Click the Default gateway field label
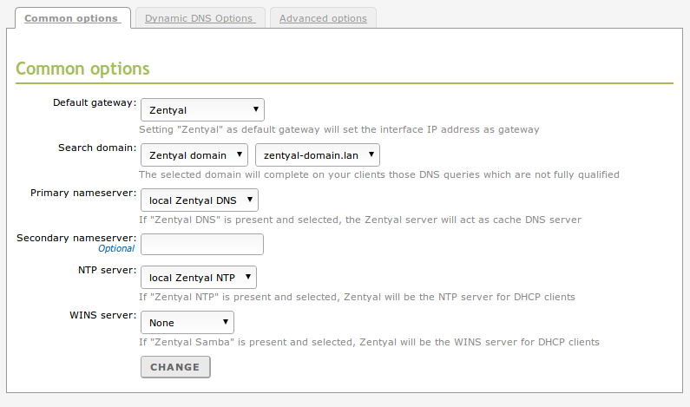 pyautogui.click(x=95, y=103)
